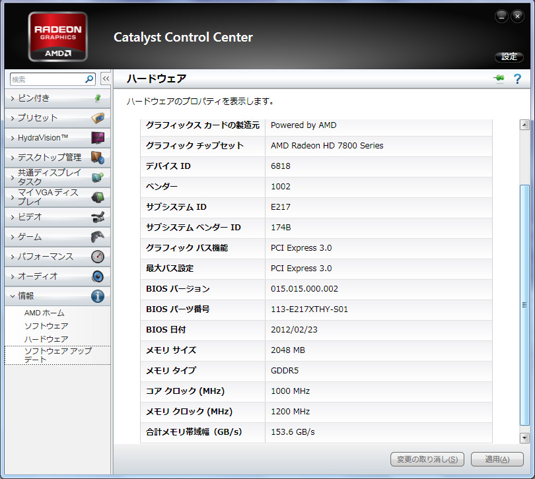
Task: Click the 情報 blue info icon
Action: coord(98,296)
